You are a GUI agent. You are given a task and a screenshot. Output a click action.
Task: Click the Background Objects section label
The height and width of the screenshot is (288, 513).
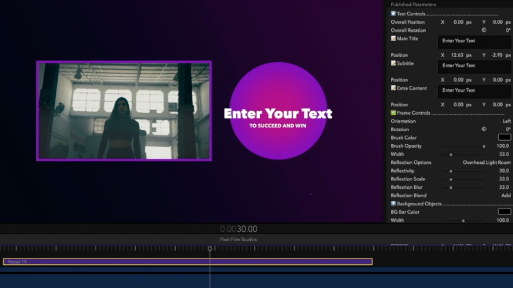419,204
